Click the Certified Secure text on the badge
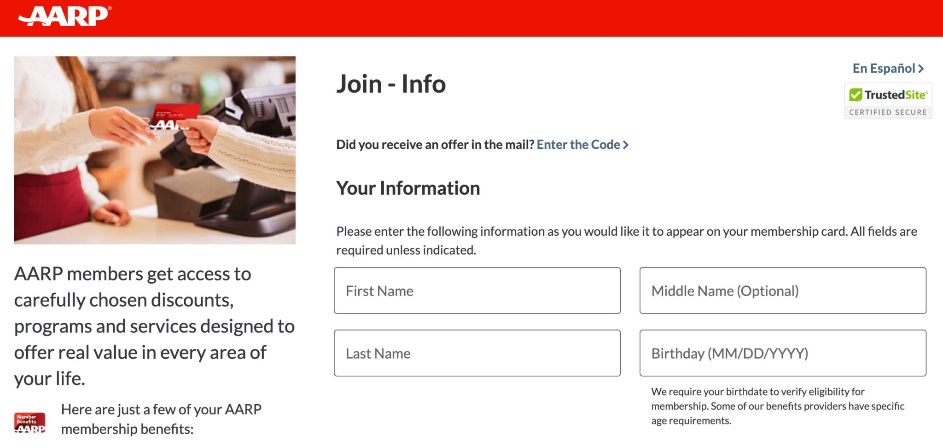Viewport: 943px width, 448px height. (x=888, y=112)
